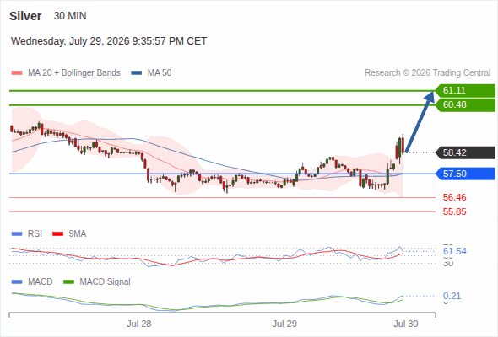Click the 56.46 support level label
Screen dimensions: 498x337
[454, 197]
